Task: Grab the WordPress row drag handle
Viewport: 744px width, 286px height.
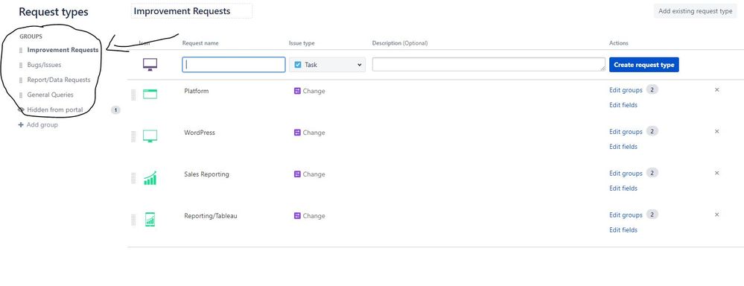Action: point(133,136)
